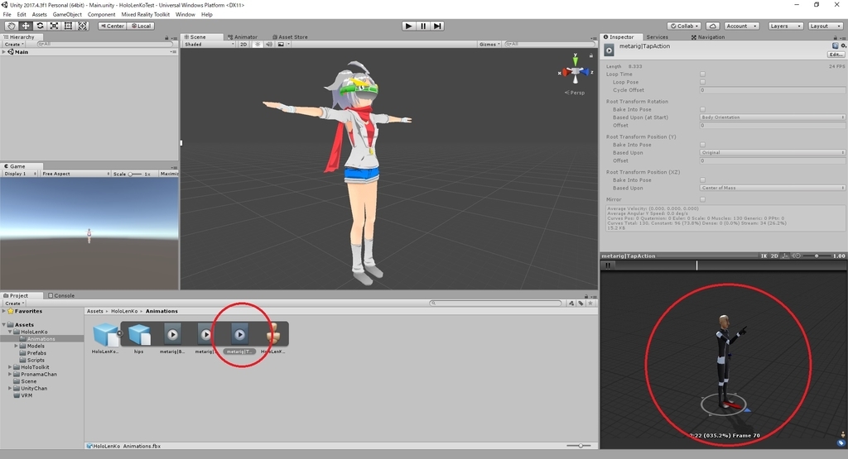
Task: Click the preview speed clock icon
Action: tap(797, 256)
